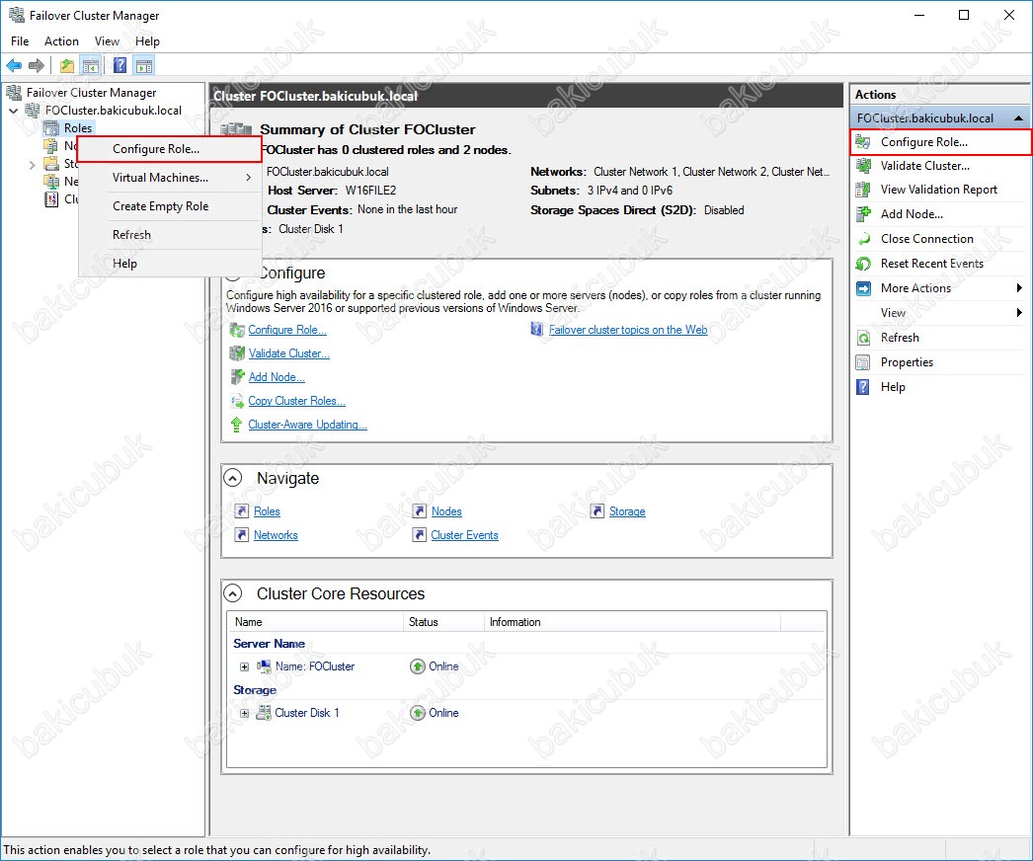Click the Refresh icon in Actions pane
1033x861 pixels.
(x=863, y=338)
